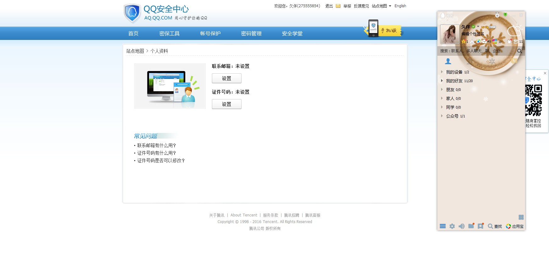
Task: Click the QR code image on side popup
Action: tap(533, 100)
